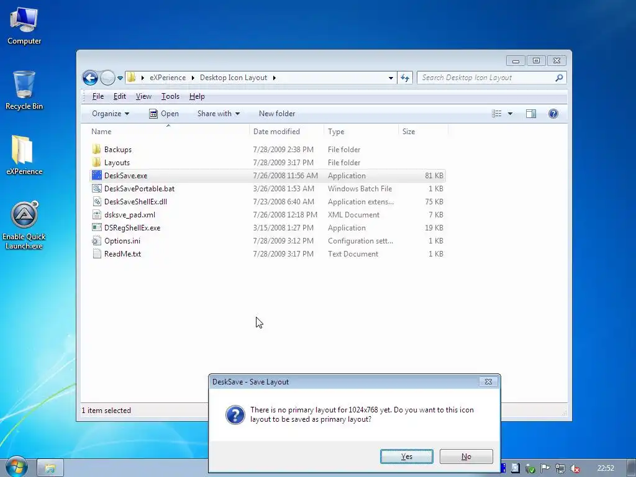Click the 81 KB size cell
Screen dimensions: 636x477
[x=434, y=175]
